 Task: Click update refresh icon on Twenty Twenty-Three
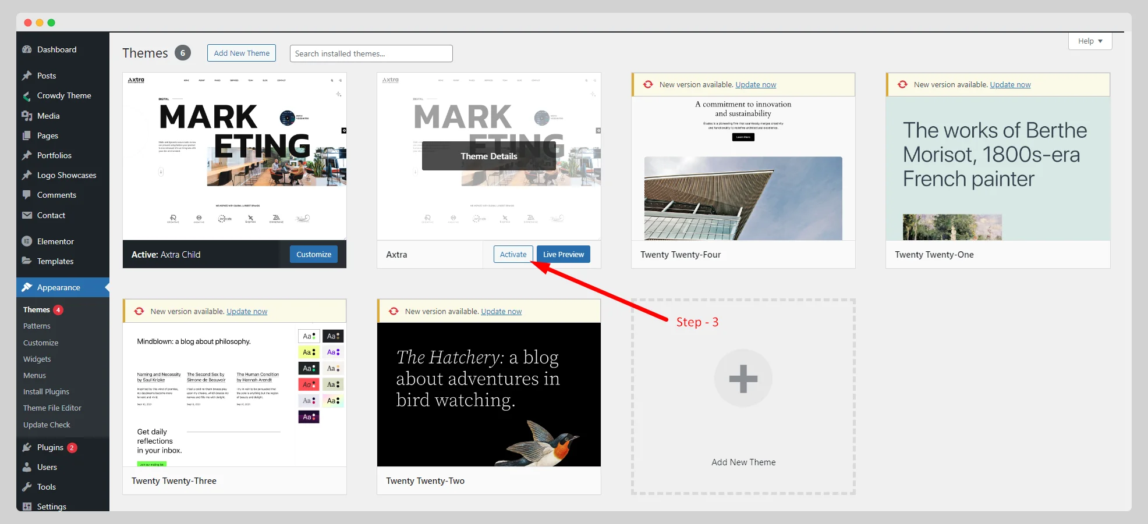[x=139, y=311]
